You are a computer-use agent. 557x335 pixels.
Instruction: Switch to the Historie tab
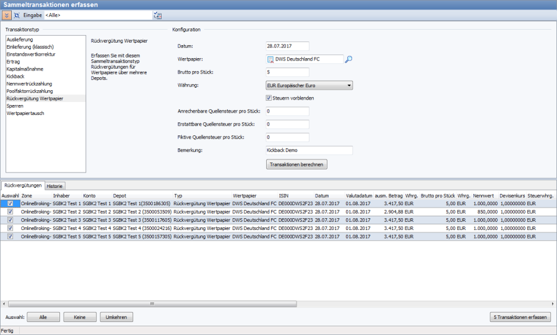[54, 185]
